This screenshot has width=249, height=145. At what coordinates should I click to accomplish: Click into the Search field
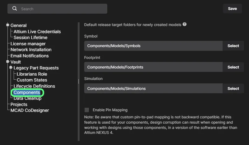click(57, 9)
